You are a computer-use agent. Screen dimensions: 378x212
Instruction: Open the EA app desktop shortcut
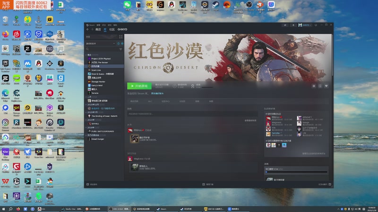pos(227,6)
